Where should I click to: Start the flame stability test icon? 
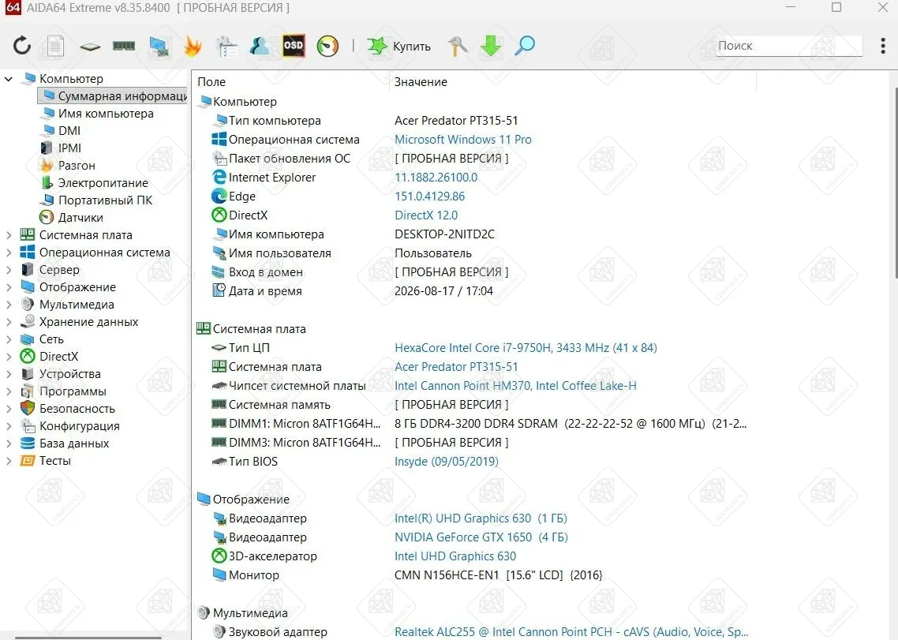point(193,46)
